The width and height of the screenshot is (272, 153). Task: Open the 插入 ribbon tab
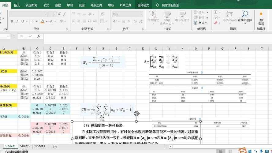tap(17, 6)
